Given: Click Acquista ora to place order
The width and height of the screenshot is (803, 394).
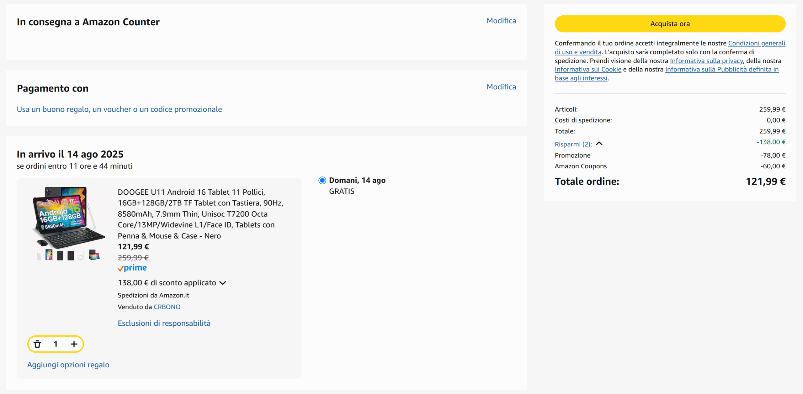Looking at the screenshot, I should 670,24.
